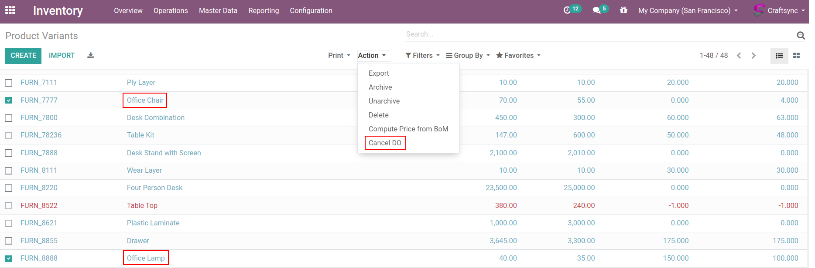
Task: Expand the Filters dropdown
Action: point(422,55)
